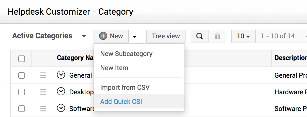Click the drag handle for Software row
Viewport: 307px width, 117px height.
(x=43, y=108)
